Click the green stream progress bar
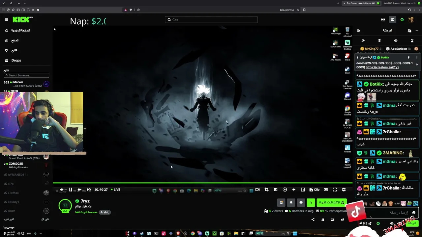422x237 pixels. tap(202, 183)
